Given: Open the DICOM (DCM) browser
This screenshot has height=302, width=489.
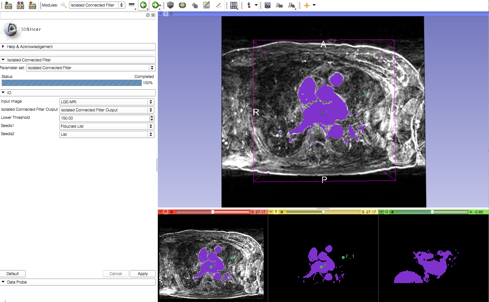Looking at the screenshot, I should [20, 5].
